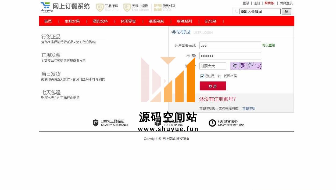Click the 找回密码 link

pyautogui.click(x=230, y=76)
